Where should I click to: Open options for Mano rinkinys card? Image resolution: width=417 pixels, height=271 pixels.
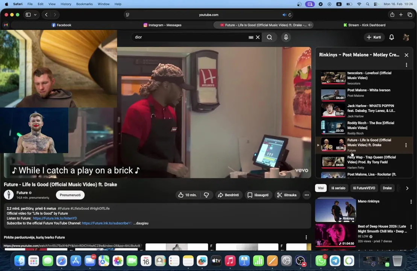click(x=411, y=202)
